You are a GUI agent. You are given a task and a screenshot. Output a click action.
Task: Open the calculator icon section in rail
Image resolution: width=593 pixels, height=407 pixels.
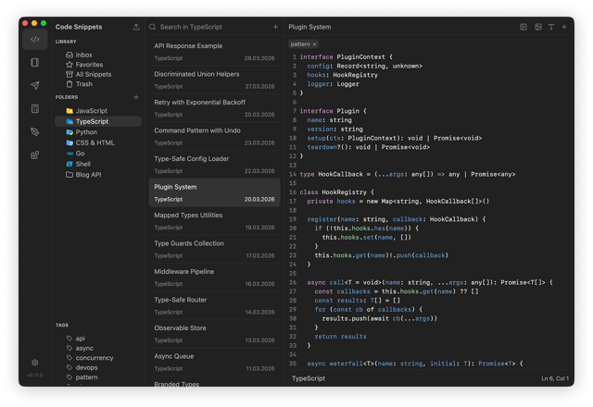coord(35,109)
